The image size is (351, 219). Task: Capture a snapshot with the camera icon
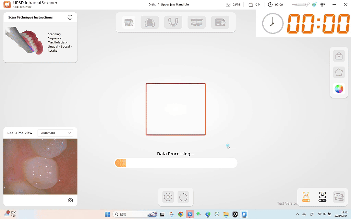click(70, 200)
